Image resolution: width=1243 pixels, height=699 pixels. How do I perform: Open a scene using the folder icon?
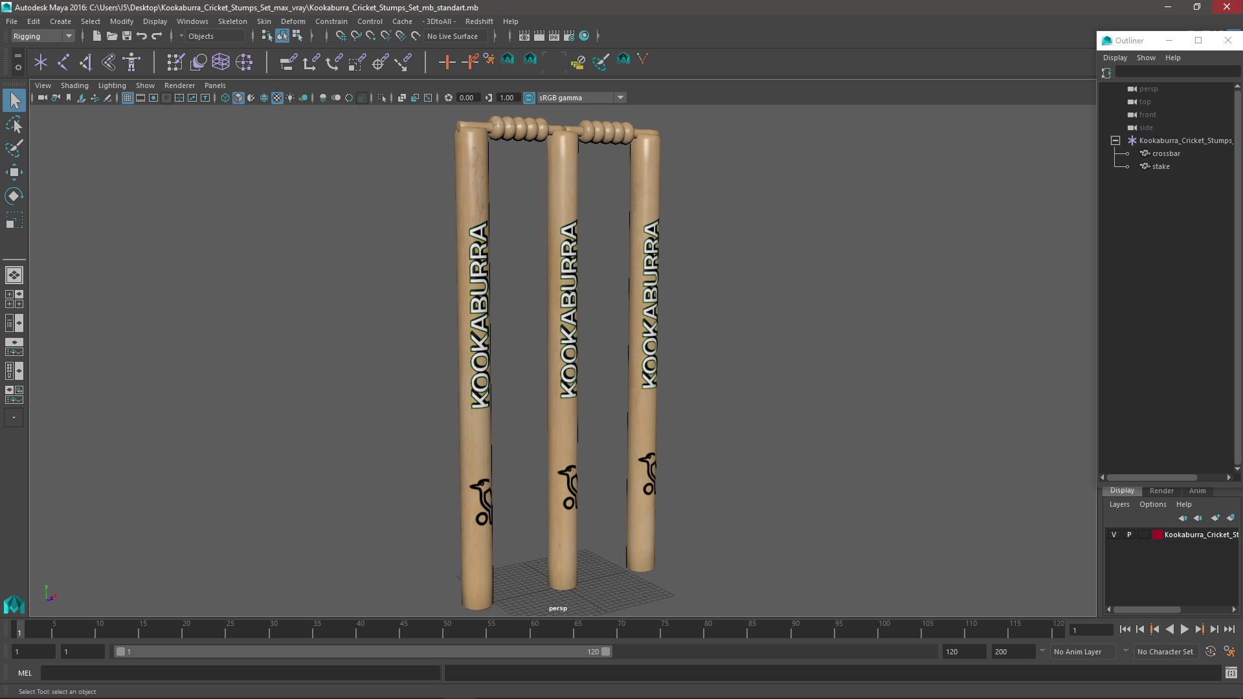click(111, 36)
